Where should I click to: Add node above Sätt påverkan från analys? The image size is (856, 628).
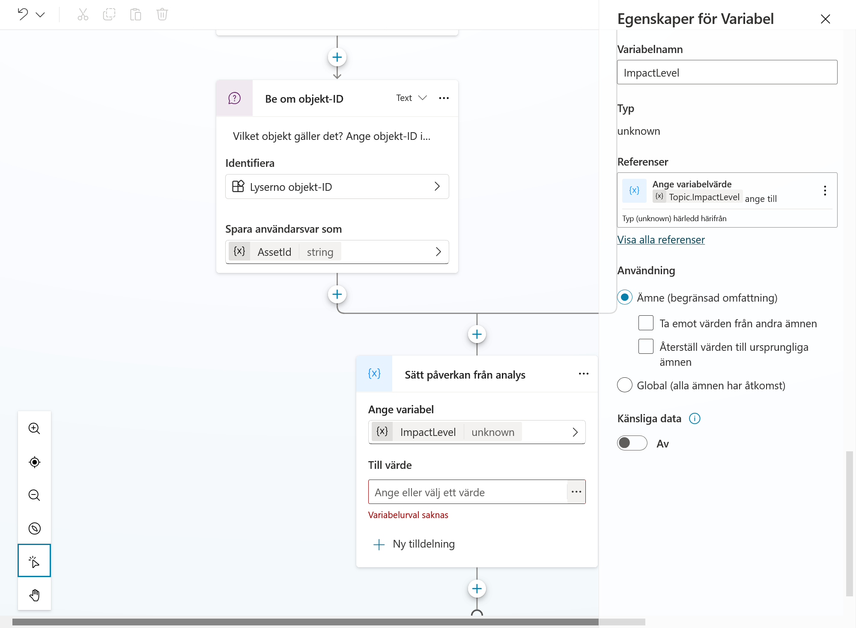477,334
